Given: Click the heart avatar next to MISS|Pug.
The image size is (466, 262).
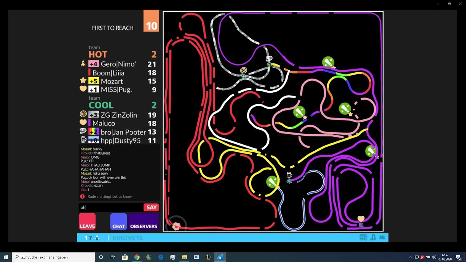Looking at the screenshot, I should tap(83, 89).
